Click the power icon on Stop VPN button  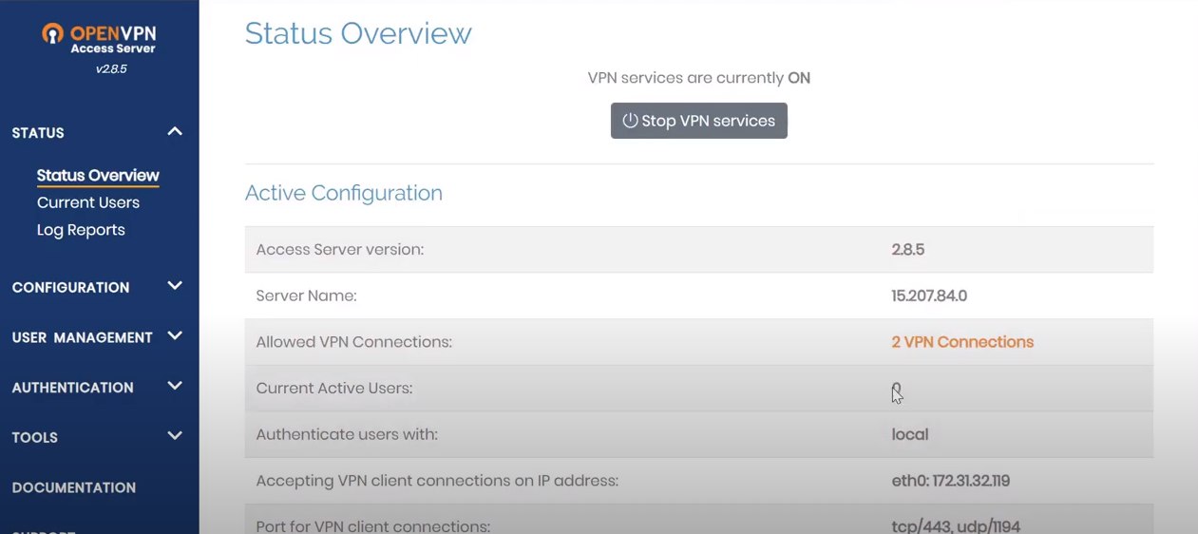click(630, 121)
